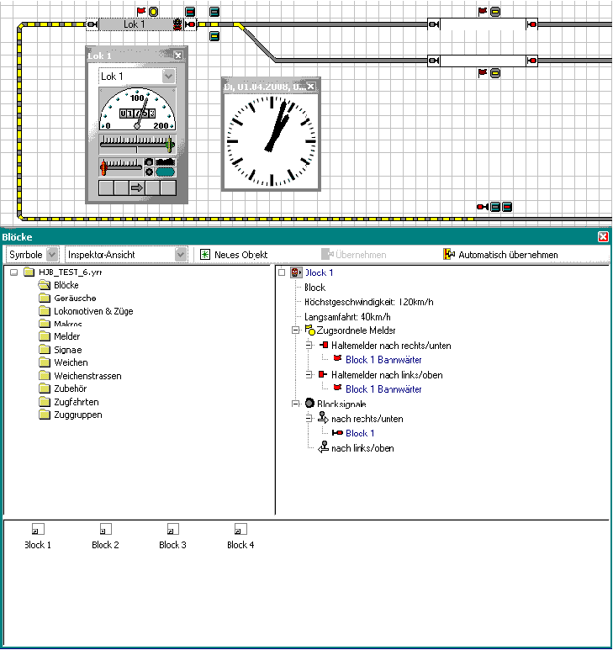Close the clock window

pyautogui.click(x=309, y=87)
